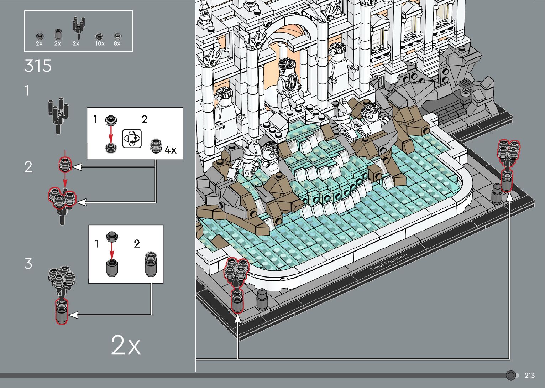Image resolution: width=545 pixels, height=388 pixels.
Task: Click the rotate-model icon in the upper callout
Action: (x=132, y=139)
